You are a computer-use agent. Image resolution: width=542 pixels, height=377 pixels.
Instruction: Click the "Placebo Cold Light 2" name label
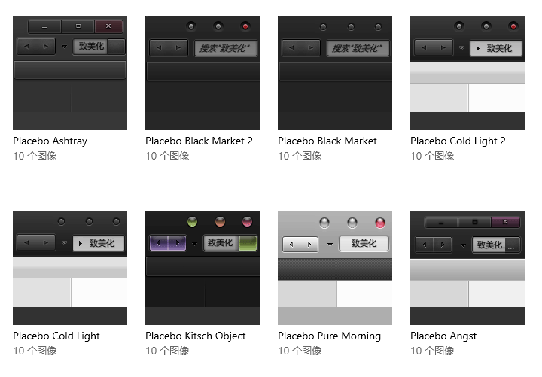tap(458, 141)
